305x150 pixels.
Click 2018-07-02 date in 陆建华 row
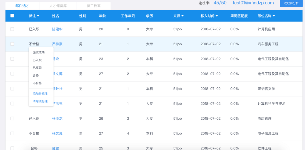click(211, 29)
